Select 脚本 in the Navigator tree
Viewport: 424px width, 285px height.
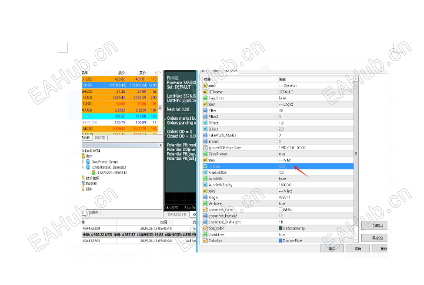89,189
